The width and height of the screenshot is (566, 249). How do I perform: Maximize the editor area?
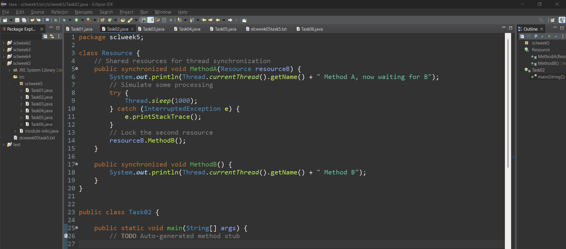pos(511,28)
